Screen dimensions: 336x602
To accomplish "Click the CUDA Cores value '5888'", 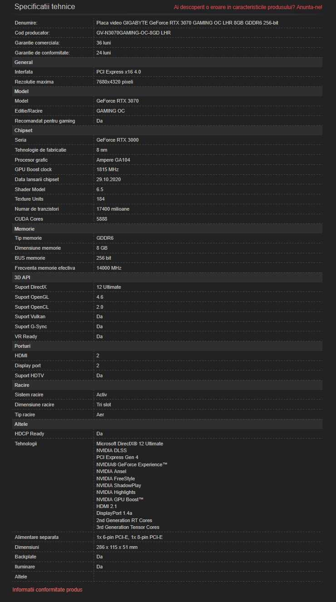I will tap(102, 219).
